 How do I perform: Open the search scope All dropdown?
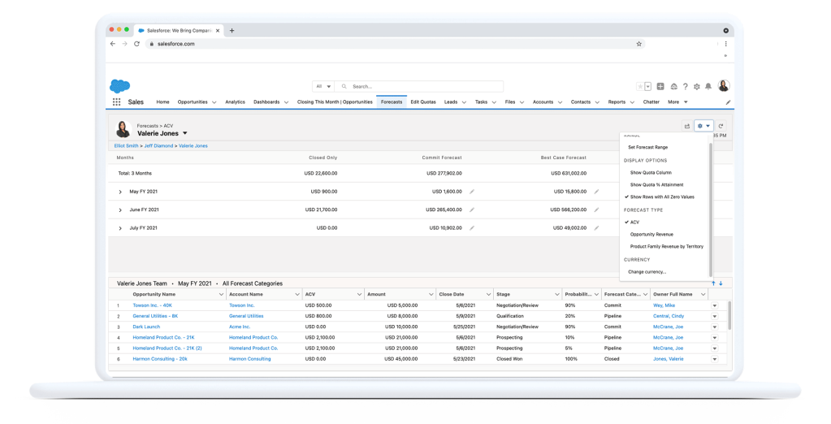coord(323,86)
